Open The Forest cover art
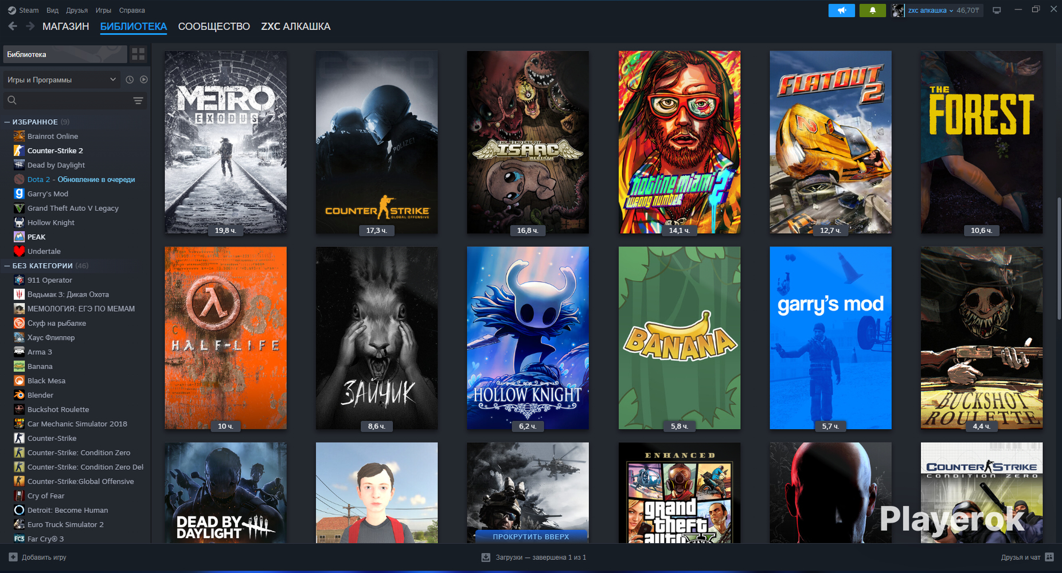 [x=982, y=142]
